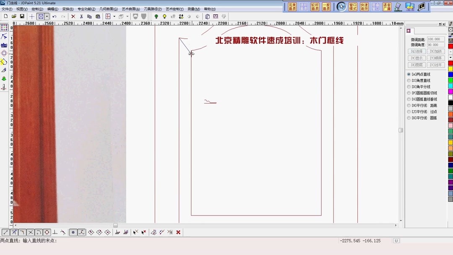Click the Paste icon on the top toolbar
The width and height of the screenshot is (453, 255).
click(97, 16)
